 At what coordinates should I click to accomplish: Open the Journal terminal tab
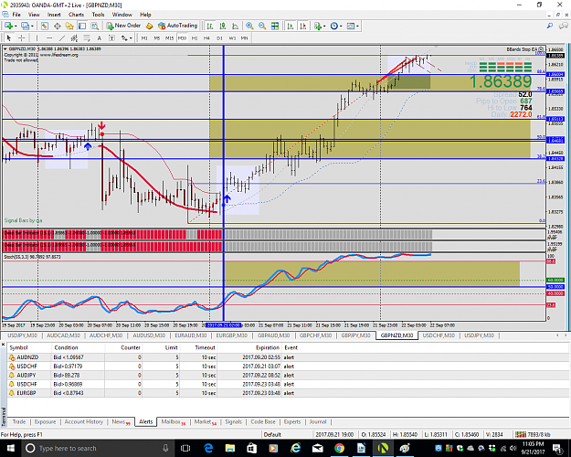(318, 421)
